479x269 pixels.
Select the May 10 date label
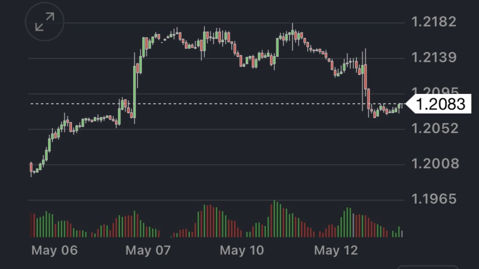click(242, 250)
